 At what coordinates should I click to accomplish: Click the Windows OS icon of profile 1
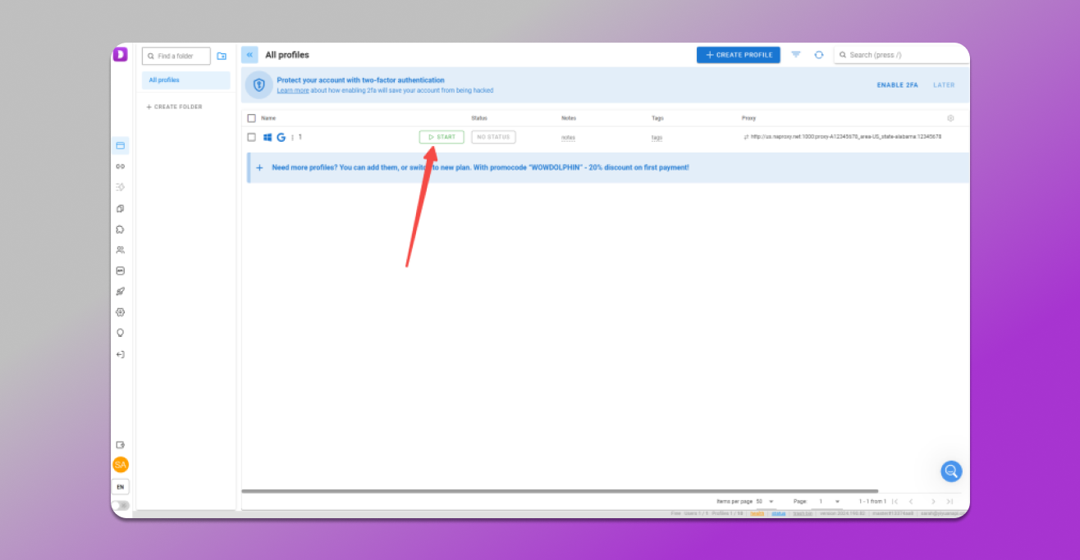pyautogui.click(x=268, y=137)
